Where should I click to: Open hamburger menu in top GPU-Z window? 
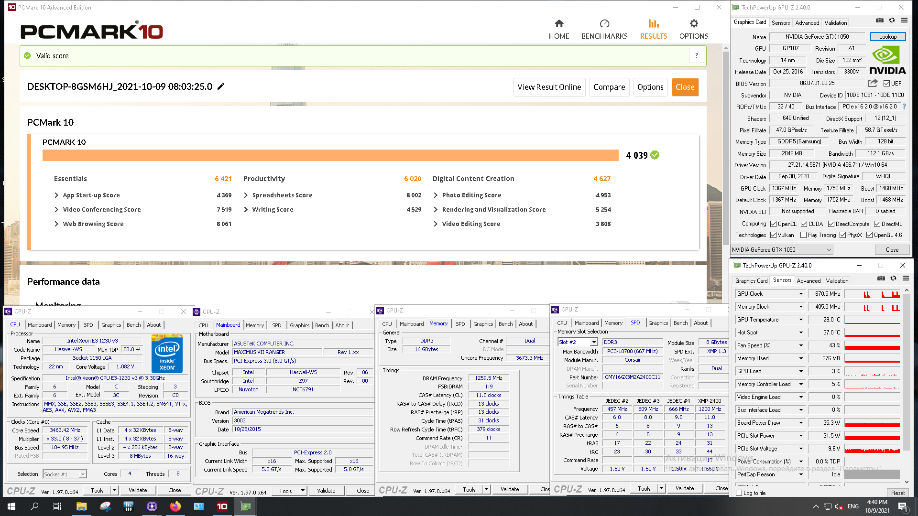tap(904, 21)
